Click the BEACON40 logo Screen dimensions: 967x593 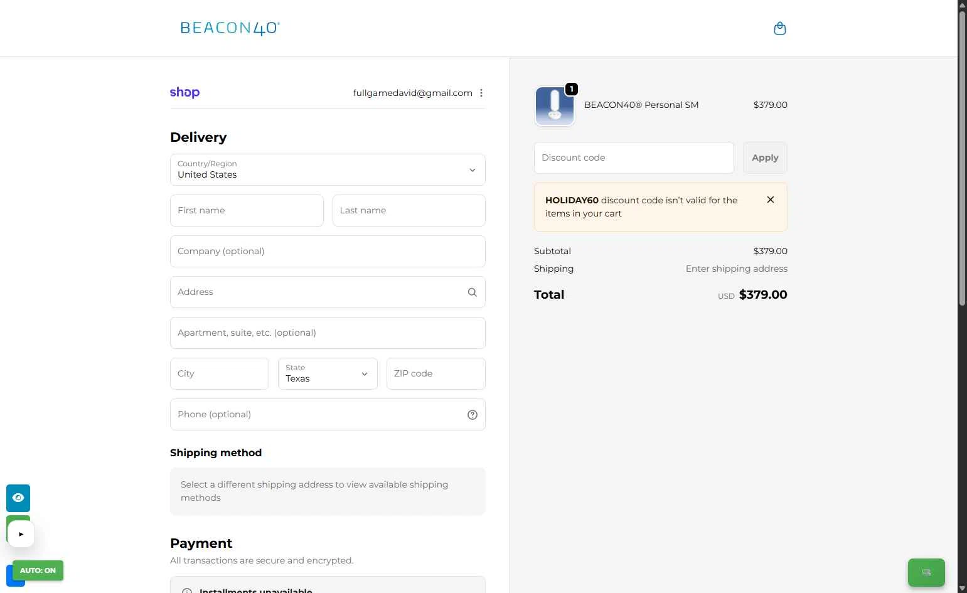[x=230, y=28]
